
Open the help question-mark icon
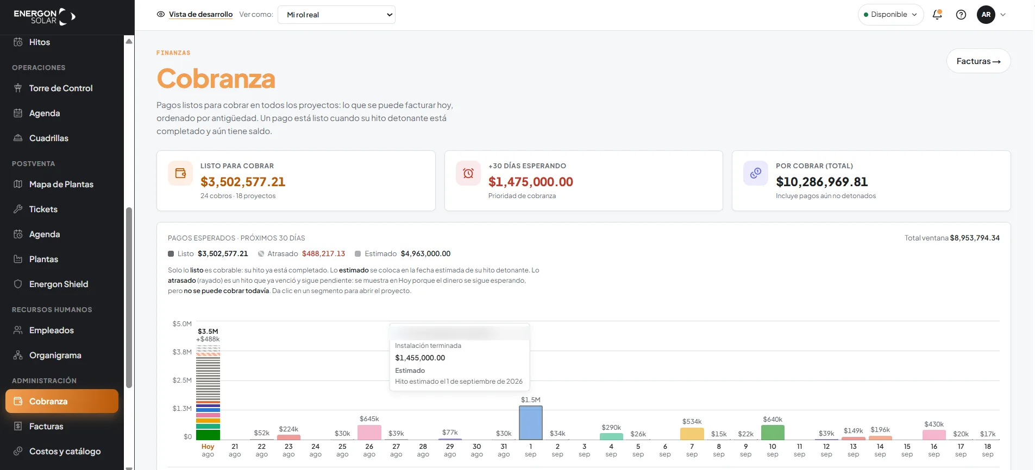[x=961, y=15]
